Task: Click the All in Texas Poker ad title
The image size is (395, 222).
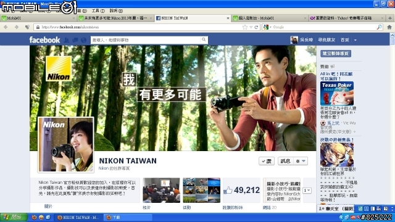Action: 336,76
